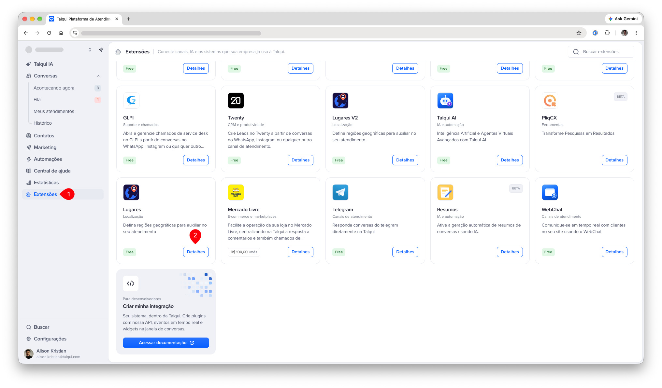The image size is (662, 388).
Task: Open Estatísticas section
Action: coord(63,183)
